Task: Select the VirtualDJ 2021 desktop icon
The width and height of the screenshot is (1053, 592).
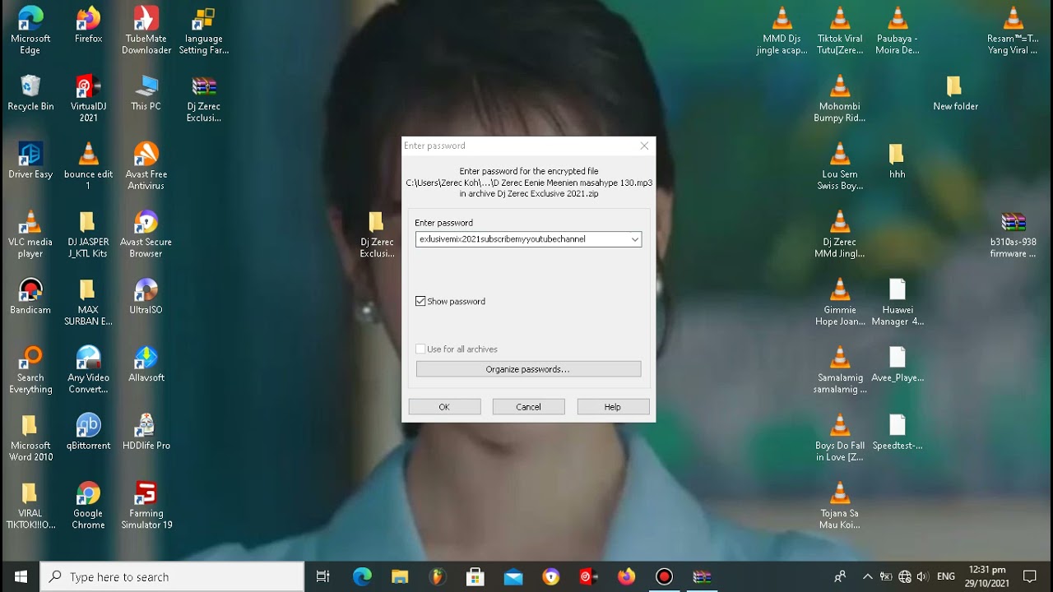Action: coord(88,99)
